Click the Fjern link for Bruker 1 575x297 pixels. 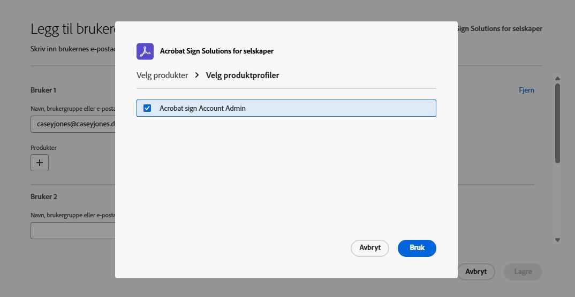[526, 90]
